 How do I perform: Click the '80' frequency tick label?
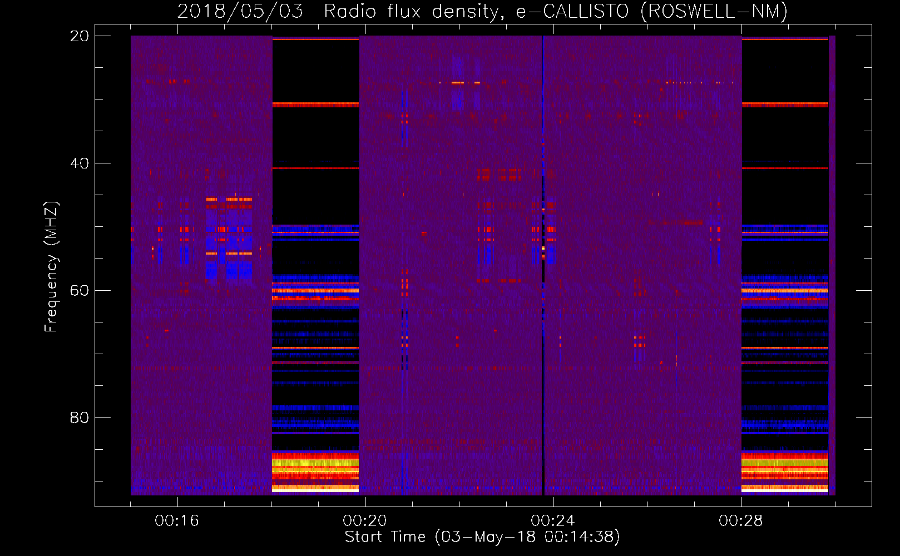80,418
